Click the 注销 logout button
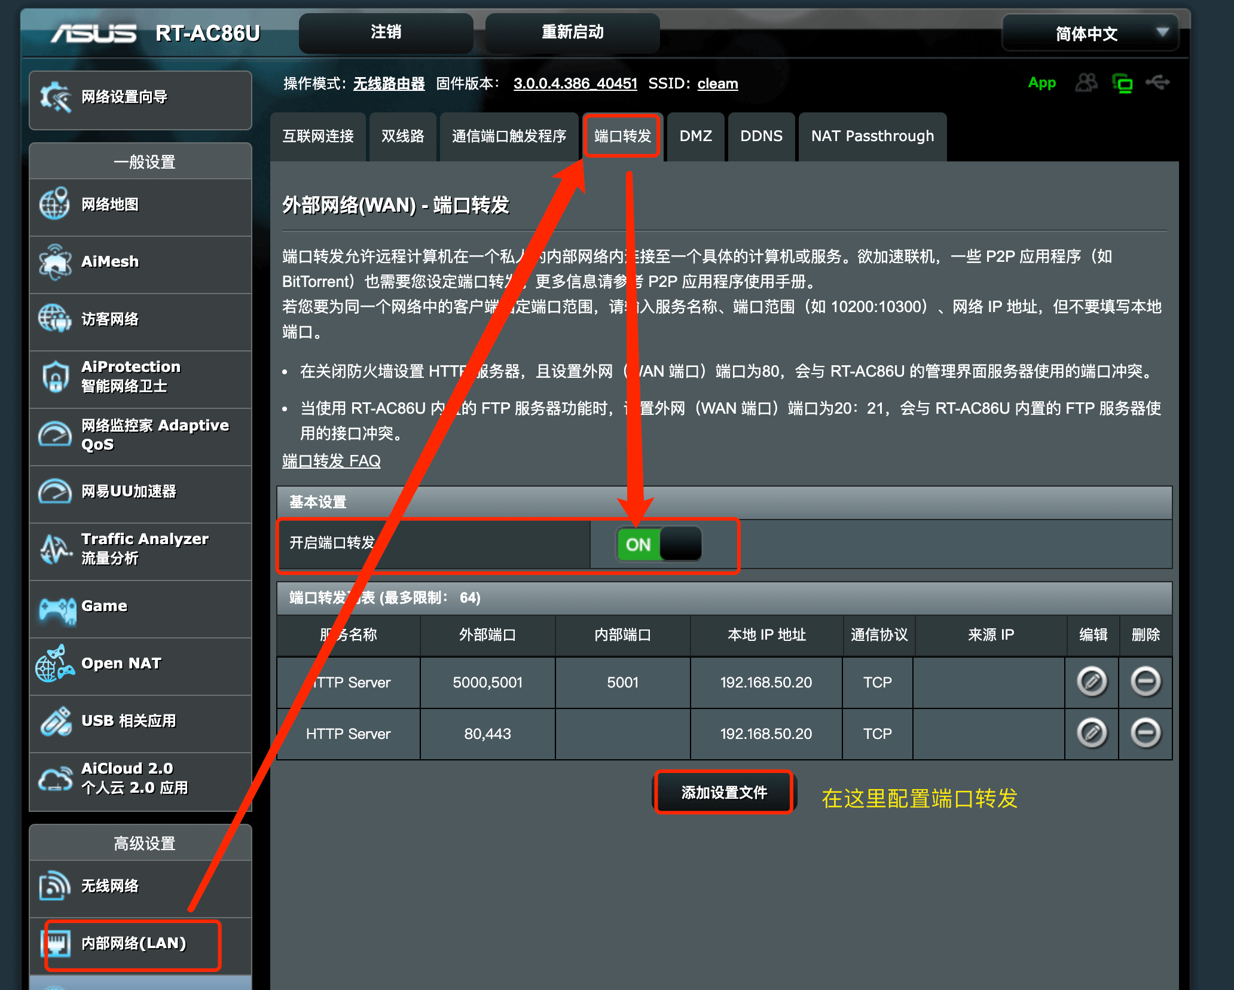 point(386,32)
